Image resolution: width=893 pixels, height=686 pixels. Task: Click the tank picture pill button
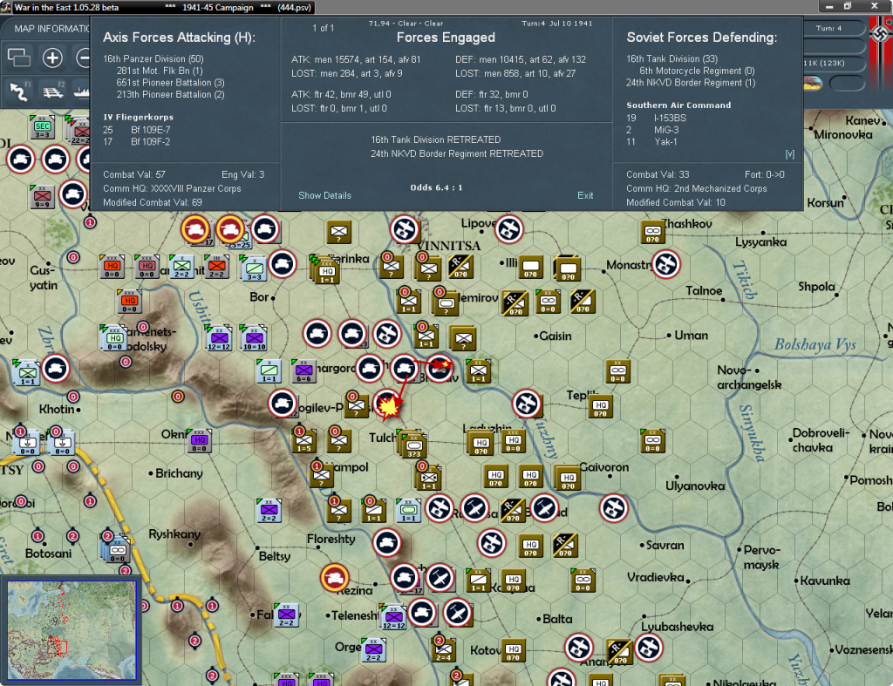814,83
